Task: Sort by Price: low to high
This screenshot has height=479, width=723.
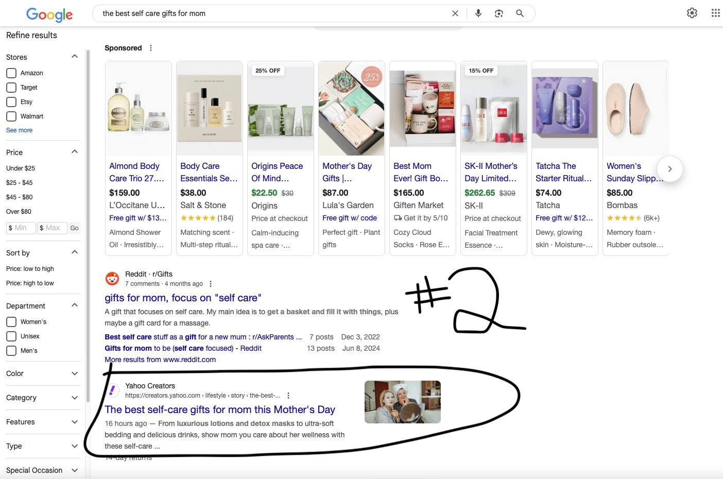Action: [x=30, y=269]
